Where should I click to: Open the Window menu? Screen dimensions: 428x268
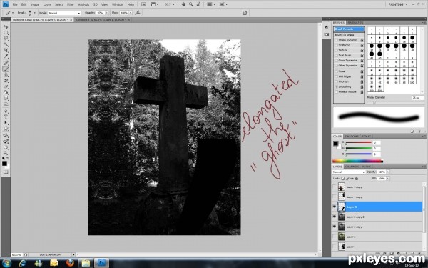tap(118, 4)
